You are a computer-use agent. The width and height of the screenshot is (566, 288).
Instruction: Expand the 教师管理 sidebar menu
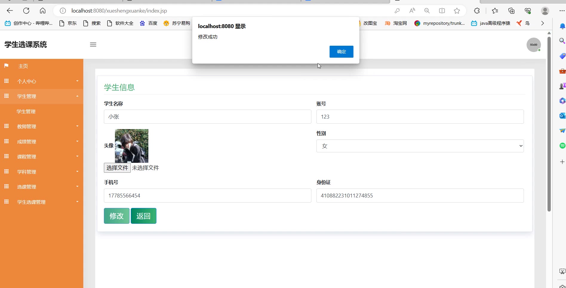tap(42, 126)
